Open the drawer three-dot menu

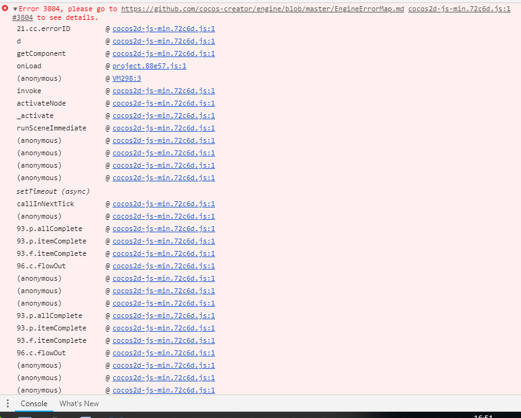pos(7,403)
